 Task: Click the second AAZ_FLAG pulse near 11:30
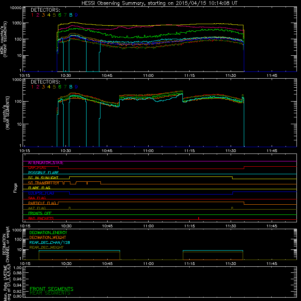(x=232, y=208)
